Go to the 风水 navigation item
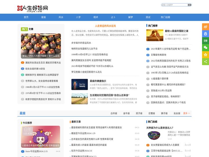209x157 pixels. (61, 17)
